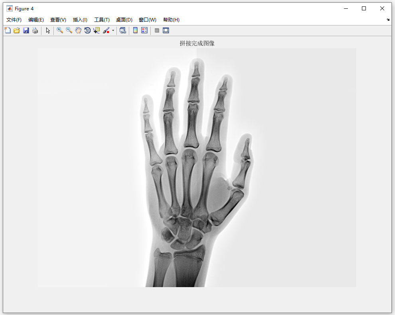Viewport: 395px width, 315px height.
Task: Select the Pan hand tool
Action: (78, 30)
